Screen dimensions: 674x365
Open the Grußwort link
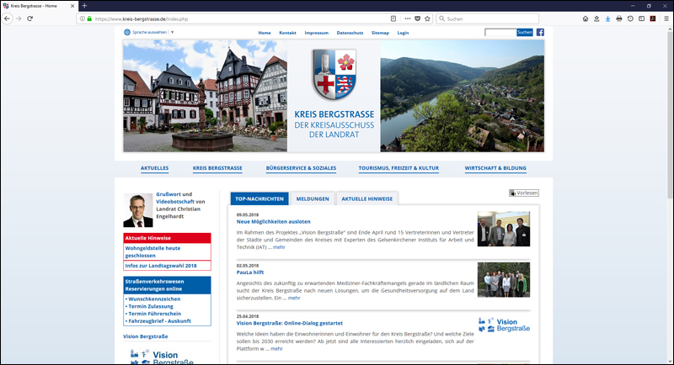tap(168, 194)
